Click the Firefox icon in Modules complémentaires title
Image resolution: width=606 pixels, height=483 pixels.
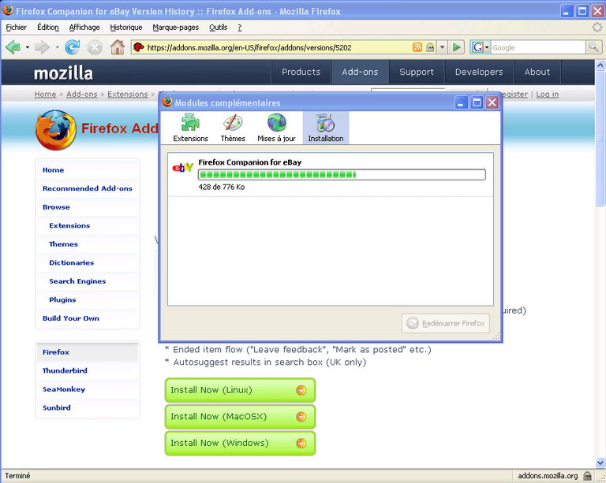click(x=167, y=102)
